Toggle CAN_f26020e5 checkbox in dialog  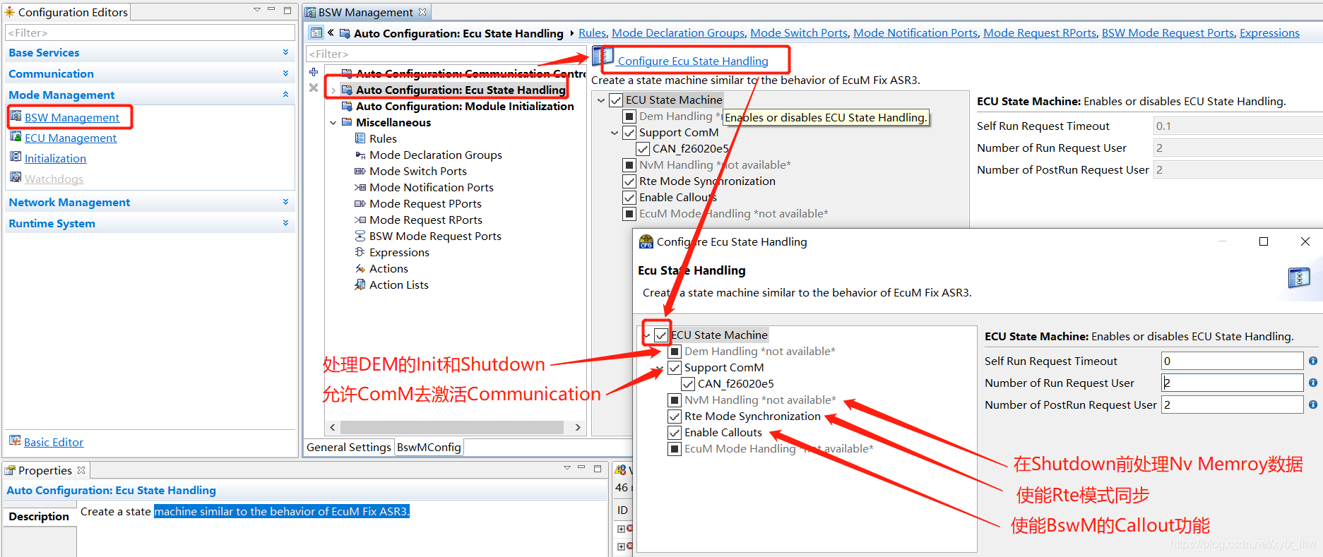(x=688, y=384)
